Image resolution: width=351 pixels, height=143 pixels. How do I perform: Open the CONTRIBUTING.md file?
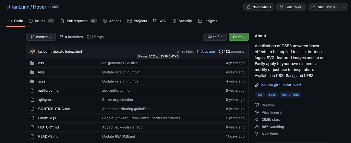pos(54,109)
